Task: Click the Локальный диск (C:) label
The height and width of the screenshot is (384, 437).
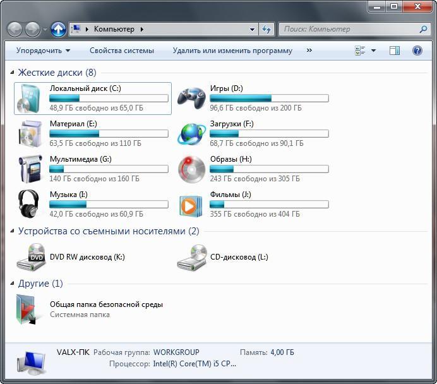Action: (x=85, y=88)
